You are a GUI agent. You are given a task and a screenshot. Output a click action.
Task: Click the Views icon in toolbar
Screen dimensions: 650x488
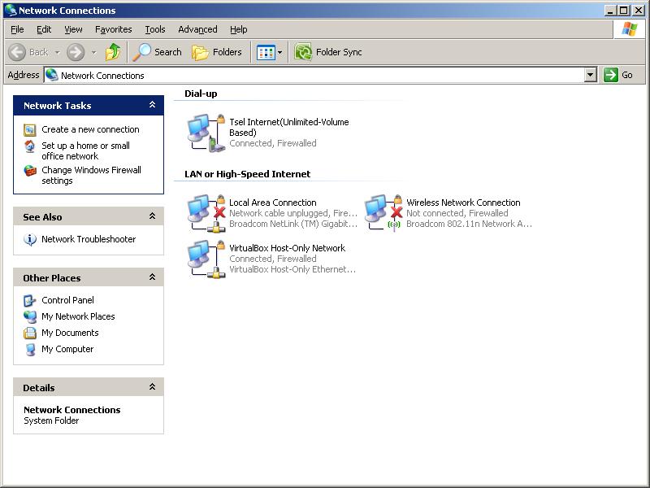click(x=266, y=52)
